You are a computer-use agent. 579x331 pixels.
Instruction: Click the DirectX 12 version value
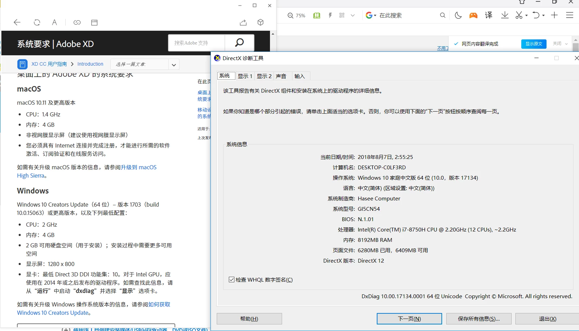point(371,261)
